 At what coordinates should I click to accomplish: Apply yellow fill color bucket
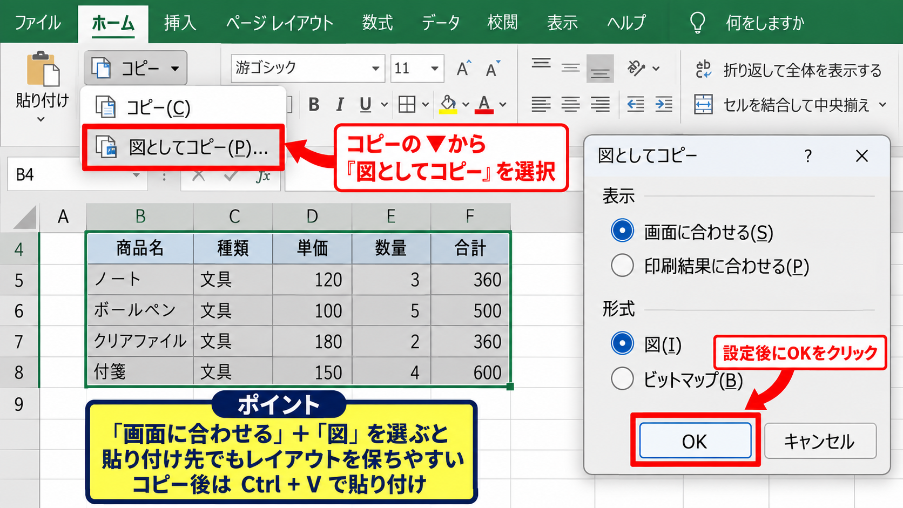[448, 104]
